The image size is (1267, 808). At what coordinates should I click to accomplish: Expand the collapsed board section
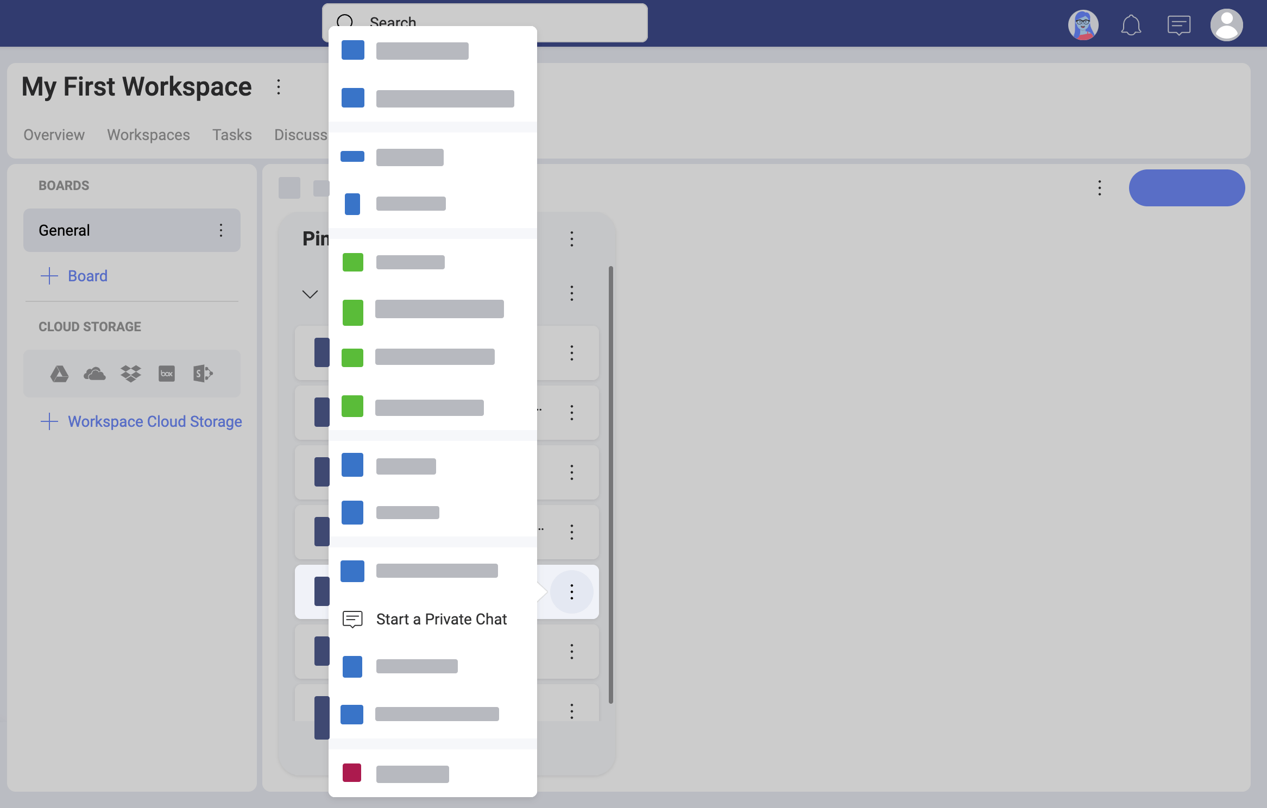[x=310, y=294]
